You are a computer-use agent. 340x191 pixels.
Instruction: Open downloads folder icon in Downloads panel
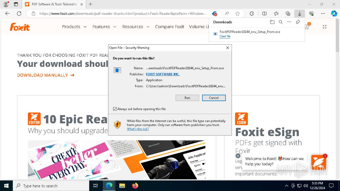coord(272,22)
